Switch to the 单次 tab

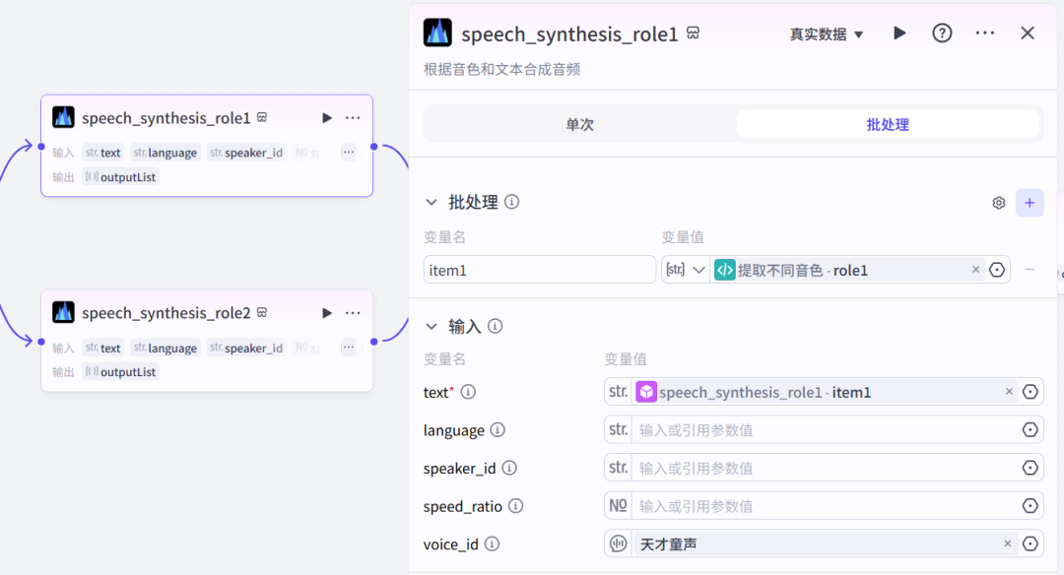pos(581,124)
